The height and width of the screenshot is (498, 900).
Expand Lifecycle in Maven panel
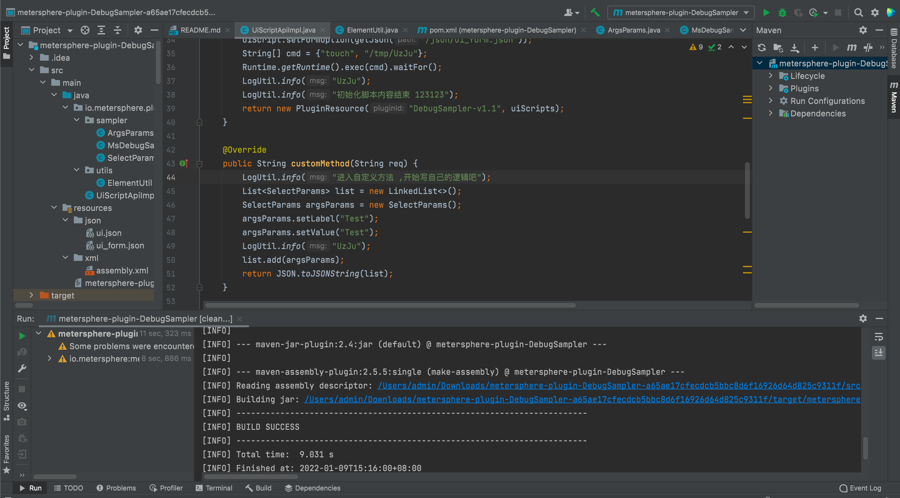pos(771,76)
